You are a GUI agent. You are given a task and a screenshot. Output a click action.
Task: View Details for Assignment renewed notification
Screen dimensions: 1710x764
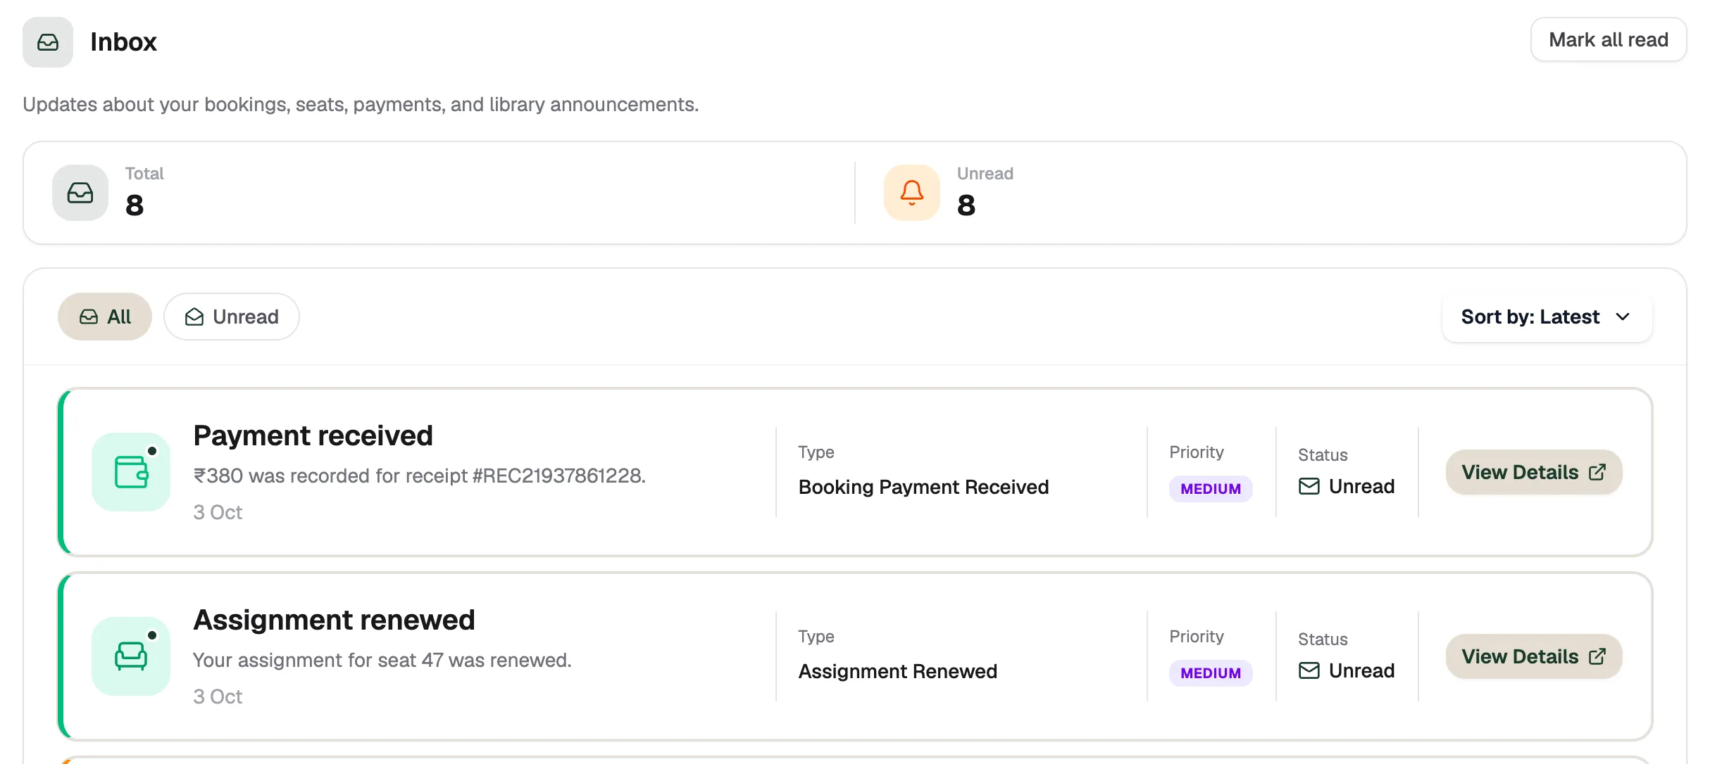[1534, 656]
